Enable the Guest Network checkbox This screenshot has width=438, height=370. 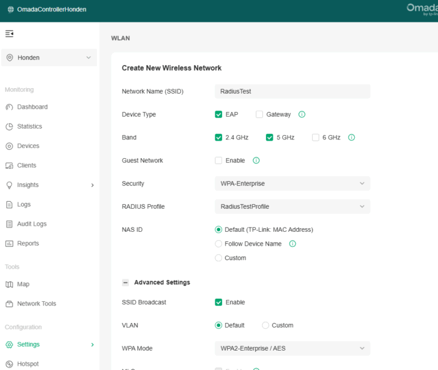click(218, 161)
